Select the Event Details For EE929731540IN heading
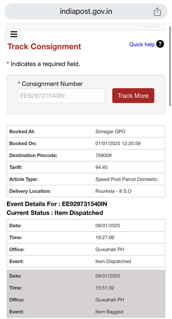Screen dimensions: 172x319 point(57,204)
